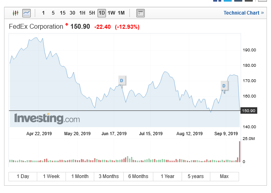
Task: Click the 25.0M volume axis label
Action: pyautogui.click(x=249, y=139)
